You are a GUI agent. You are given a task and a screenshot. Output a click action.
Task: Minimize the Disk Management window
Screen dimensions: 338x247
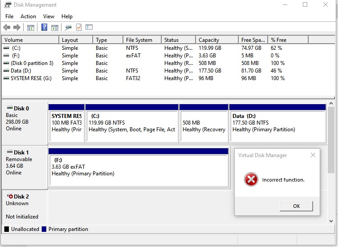[285, 4]
